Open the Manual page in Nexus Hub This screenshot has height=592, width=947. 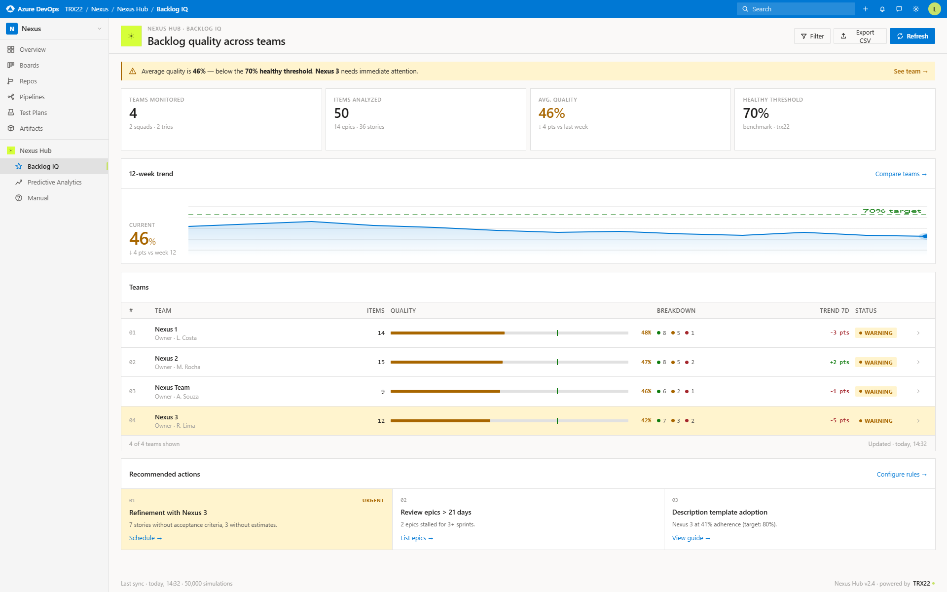click(x=37, y=198)
